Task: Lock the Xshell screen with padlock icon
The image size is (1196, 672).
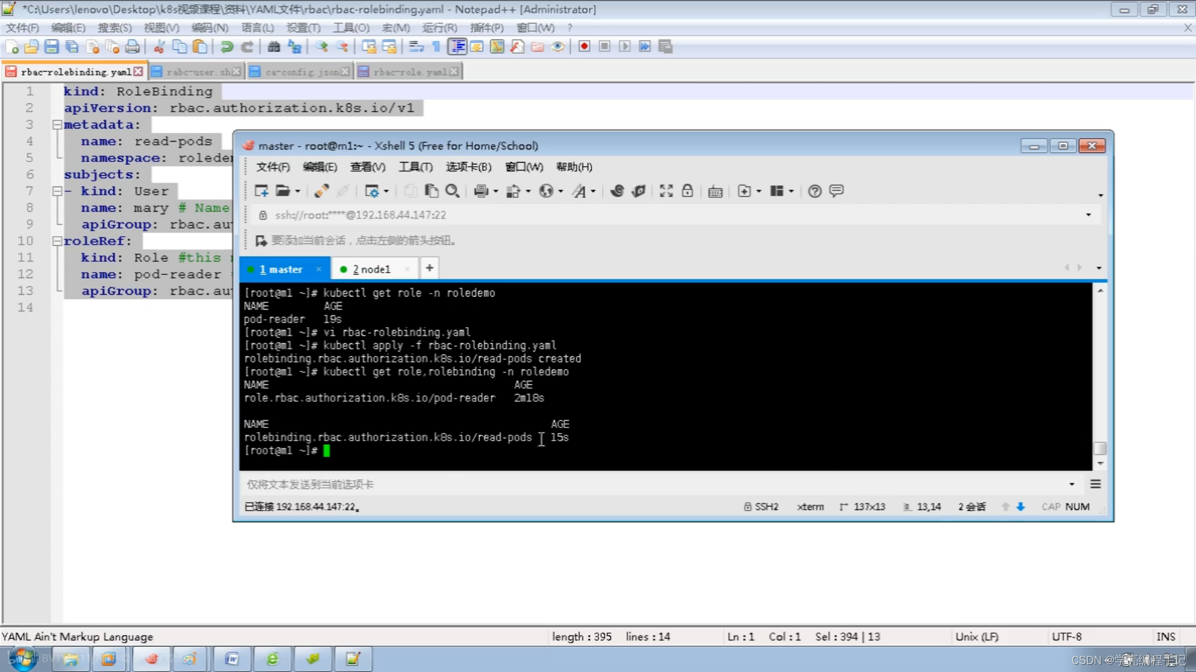Action: pyautogui.click(x=688, y=191)
